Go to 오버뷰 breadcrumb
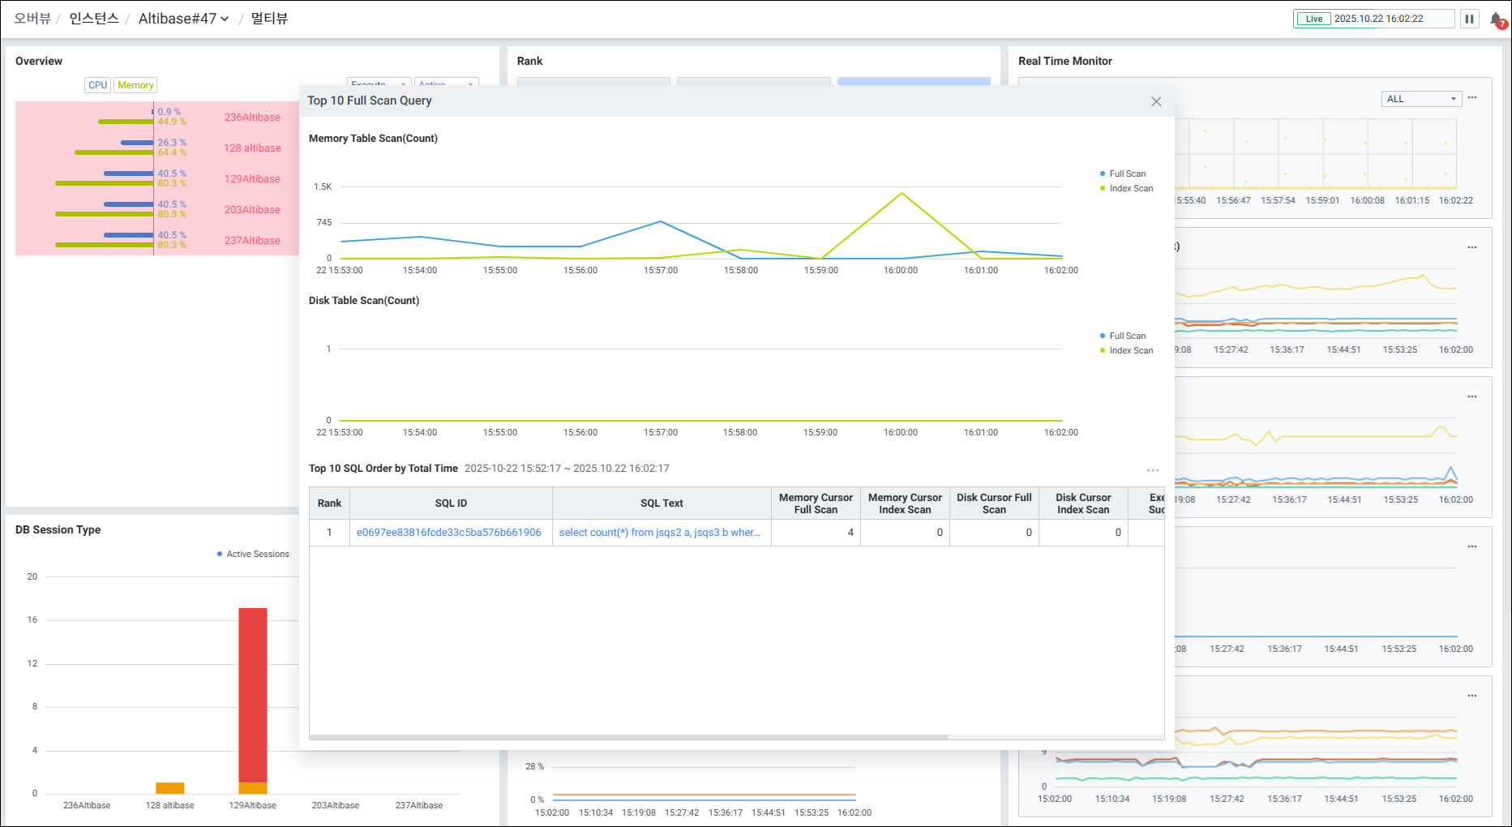Image resolution: width=1512 pixels, height=827 pixels. click(32, 19)
